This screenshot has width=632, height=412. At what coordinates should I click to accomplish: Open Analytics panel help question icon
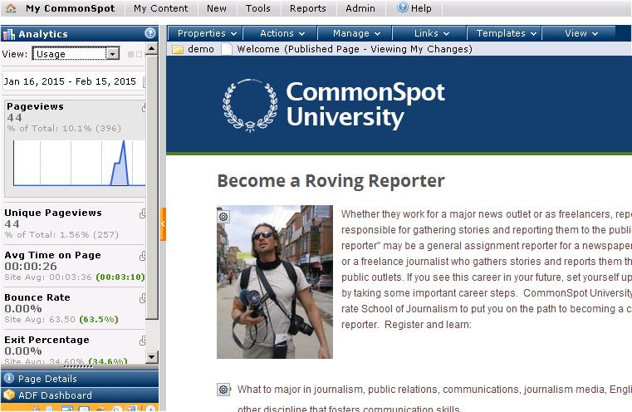tap(150, 33)
